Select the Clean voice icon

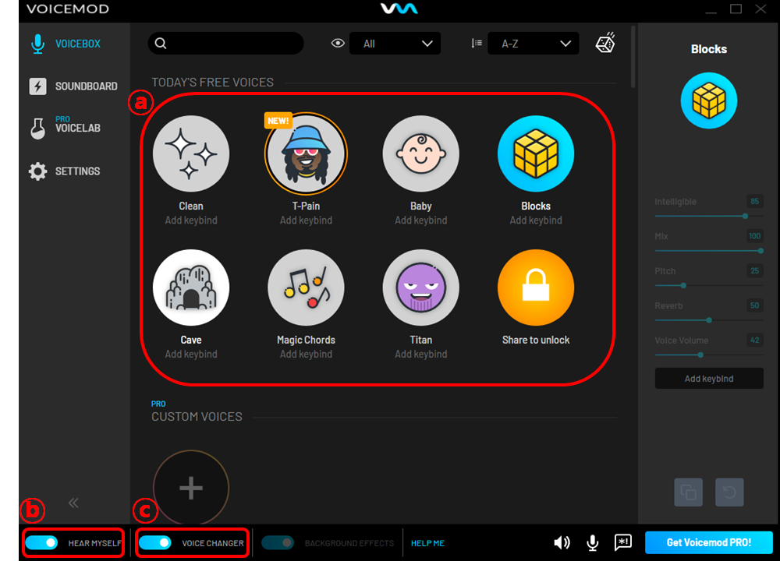point(191,153)
